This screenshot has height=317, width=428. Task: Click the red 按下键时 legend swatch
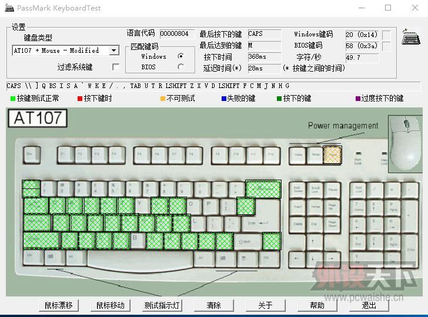(x=80, y=99)
